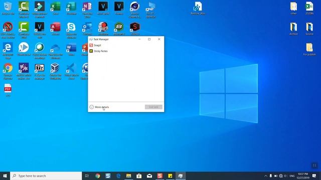Select the Visual Studio Code desktop shortcut
Viewport: 321px width, 180px height.
(x=71, y=71)
